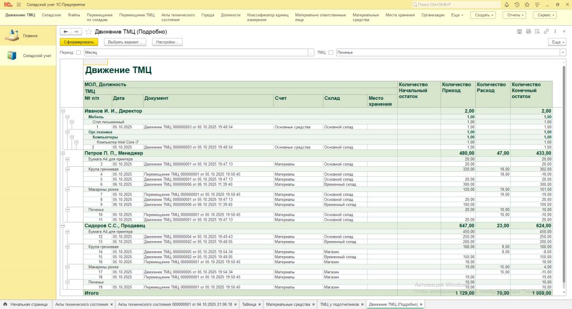
Task: Close the Материальные средства tab
Action: point(314,305)
